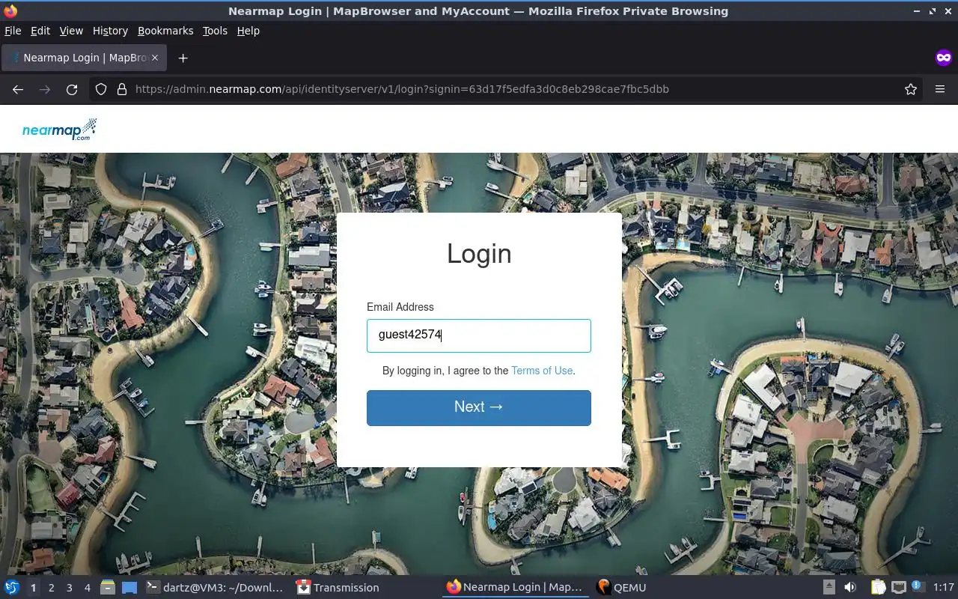Click the forward navigation arrow
Image resolution: width=958 pixels, height=599 pixels.
(x=45, y=89)
